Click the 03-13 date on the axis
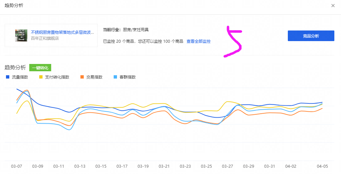341x174 pixels. 80,166
